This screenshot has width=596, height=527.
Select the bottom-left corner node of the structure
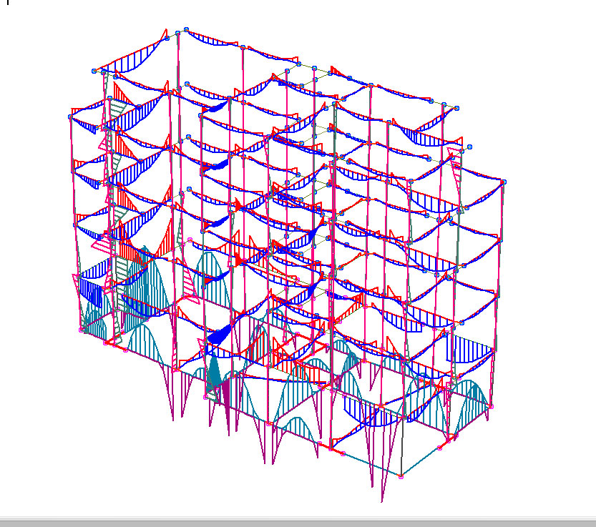tap(81, 330)
